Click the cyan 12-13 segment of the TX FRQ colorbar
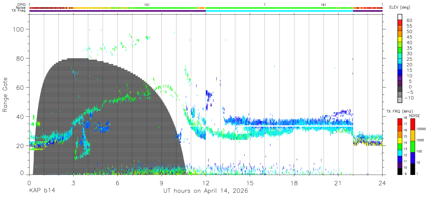Image resolution: width=430 pixels, height=198 pixels. tap(400, 152)
